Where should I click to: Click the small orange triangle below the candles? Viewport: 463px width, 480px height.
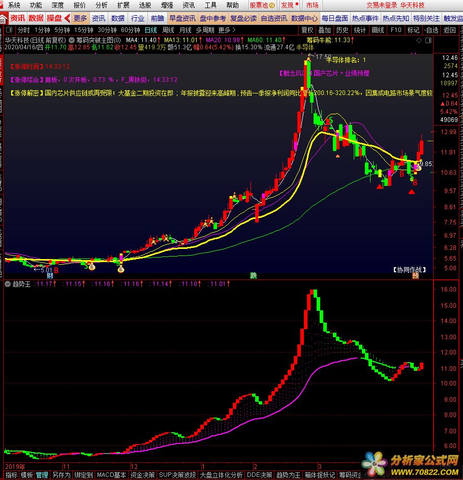tap(337, 156)
